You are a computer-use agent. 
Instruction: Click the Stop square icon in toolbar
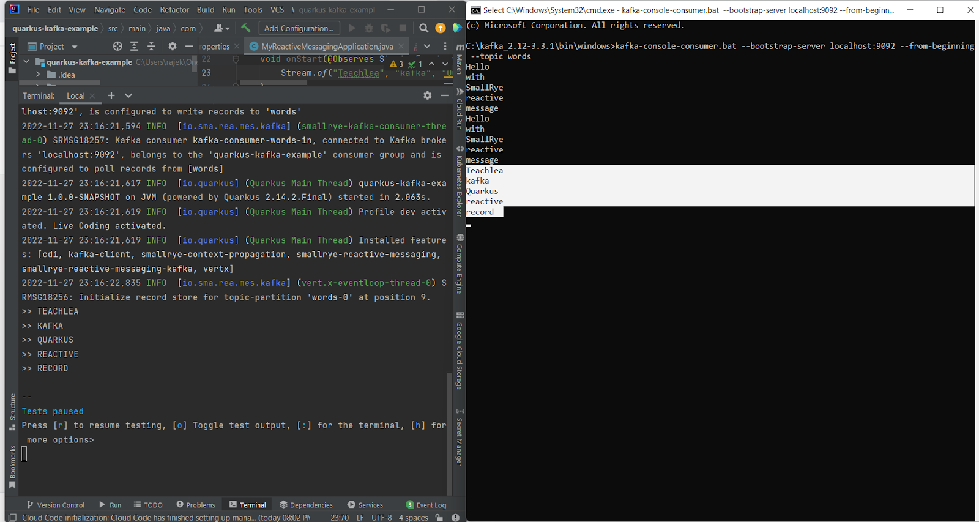[403, 28]
